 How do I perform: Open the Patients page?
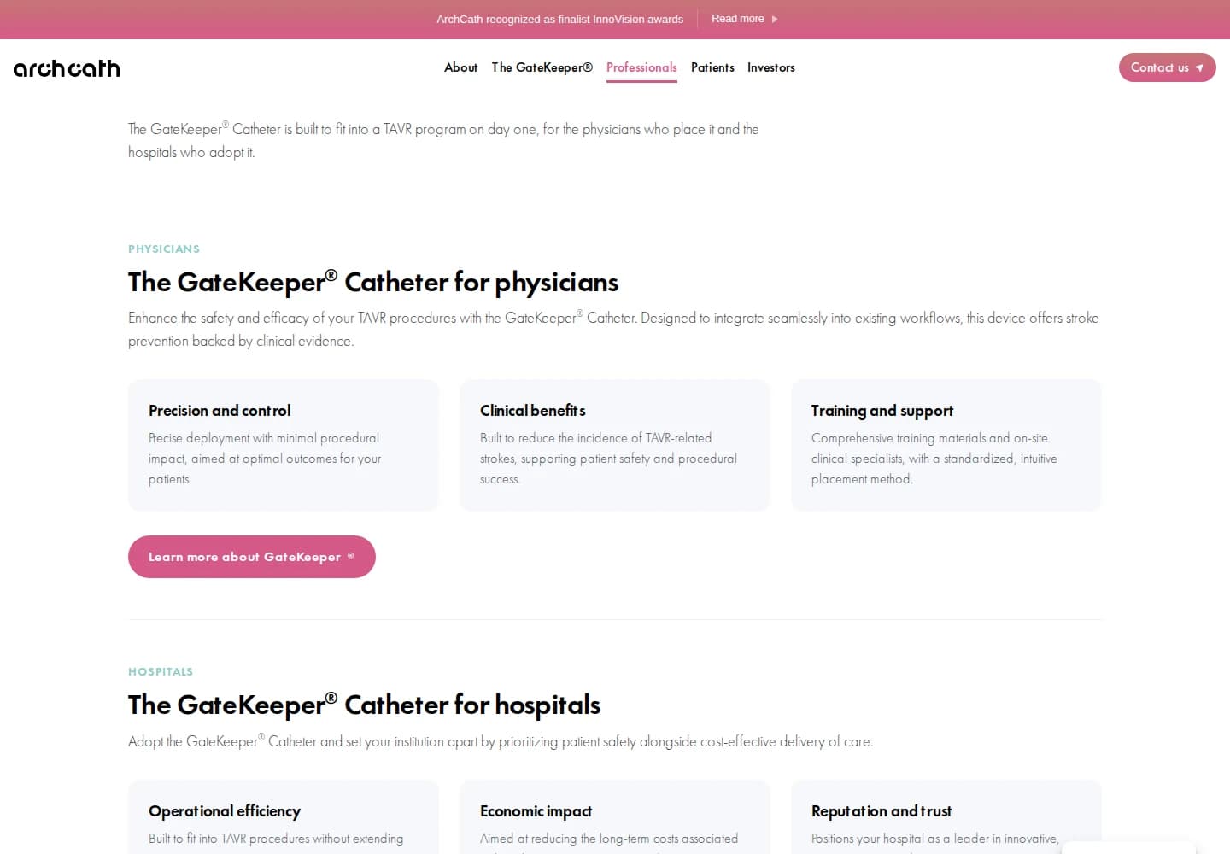(712, 67)
